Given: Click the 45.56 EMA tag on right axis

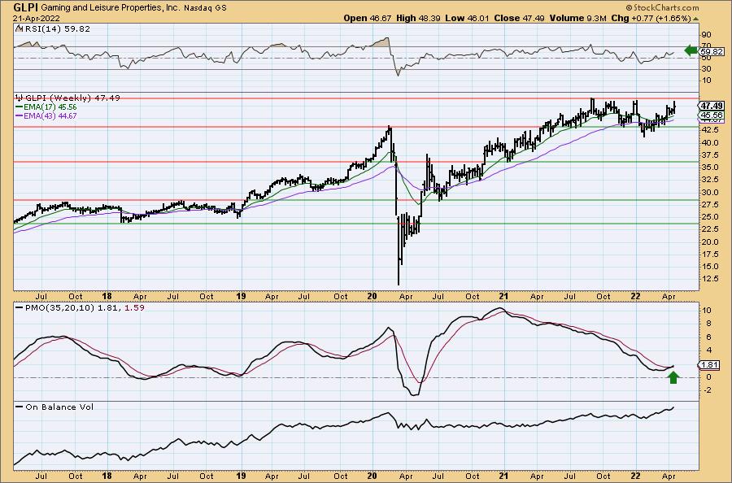Looking at the screenshot, I should click(712, 115).
